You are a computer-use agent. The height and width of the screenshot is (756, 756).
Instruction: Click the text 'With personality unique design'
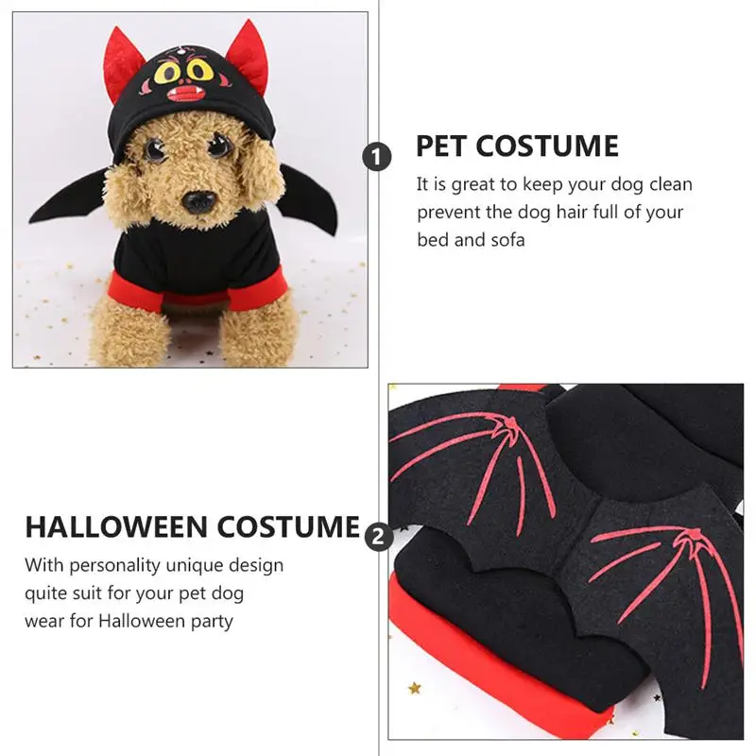[x=154, y=565]
